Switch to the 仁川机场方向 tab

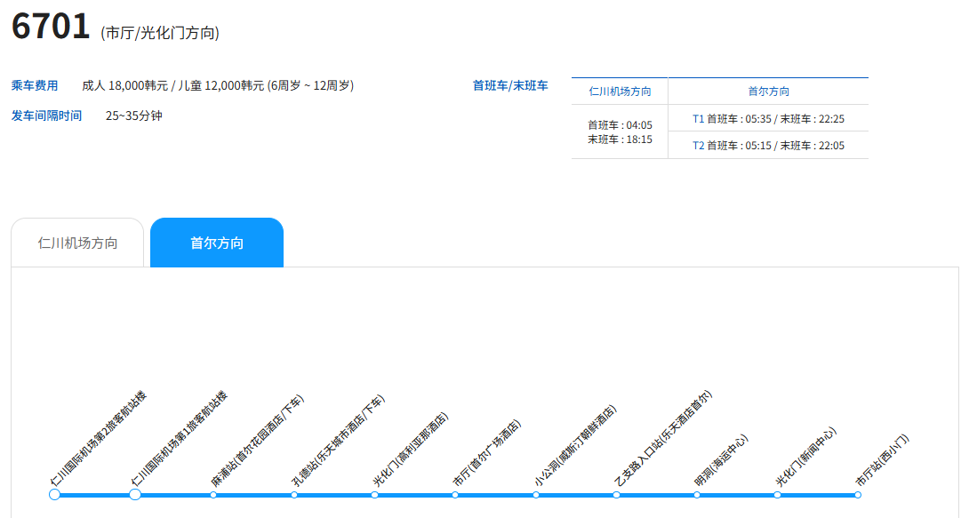click(77, 243)
